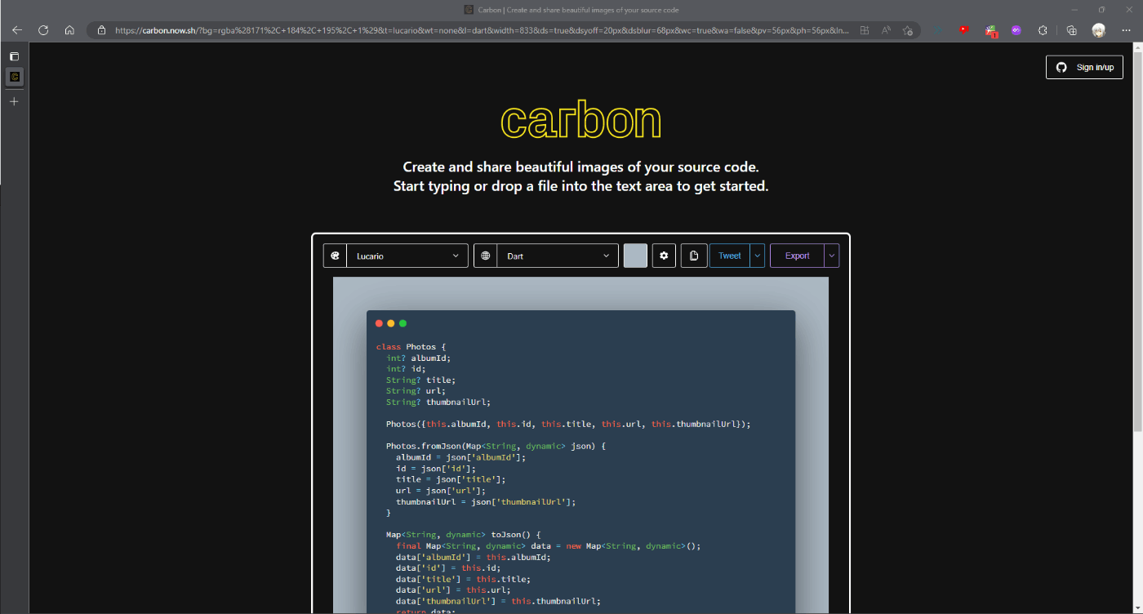1143x614 pixels.
Task: Click the site lock icon in address bar
Action: click(x=101, y=30)
